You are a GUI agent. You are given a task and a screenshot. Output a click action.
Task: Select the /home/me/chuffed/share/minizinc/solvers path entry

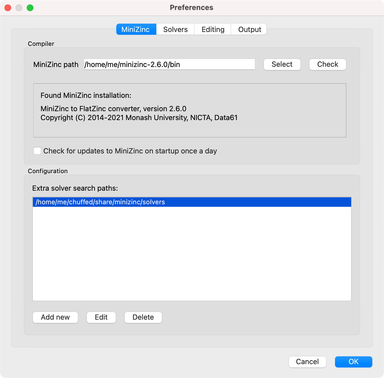(x=192, y=202)
